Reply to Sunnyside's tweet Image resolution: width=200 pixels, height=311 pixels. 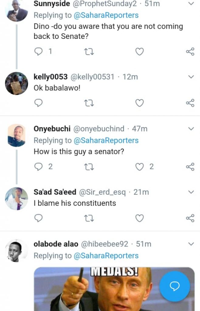(x=39, y=52)
